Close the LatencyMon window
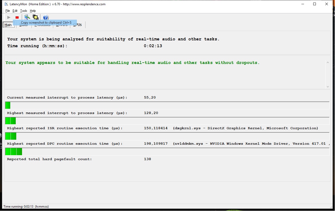This screenshot has width=335, height=211. point(327,4)
